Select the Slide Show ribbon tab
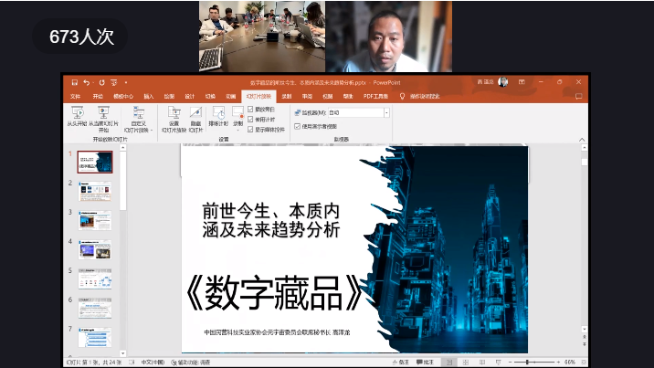This screenshot has height=368, width=654. point(258,96)
